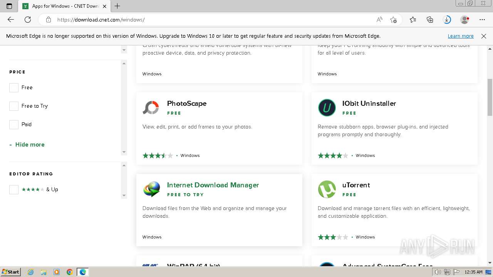Click the PhotoScape description text
Image resolution: width=493 pixels, height=277 pixels.
point(197,127)
